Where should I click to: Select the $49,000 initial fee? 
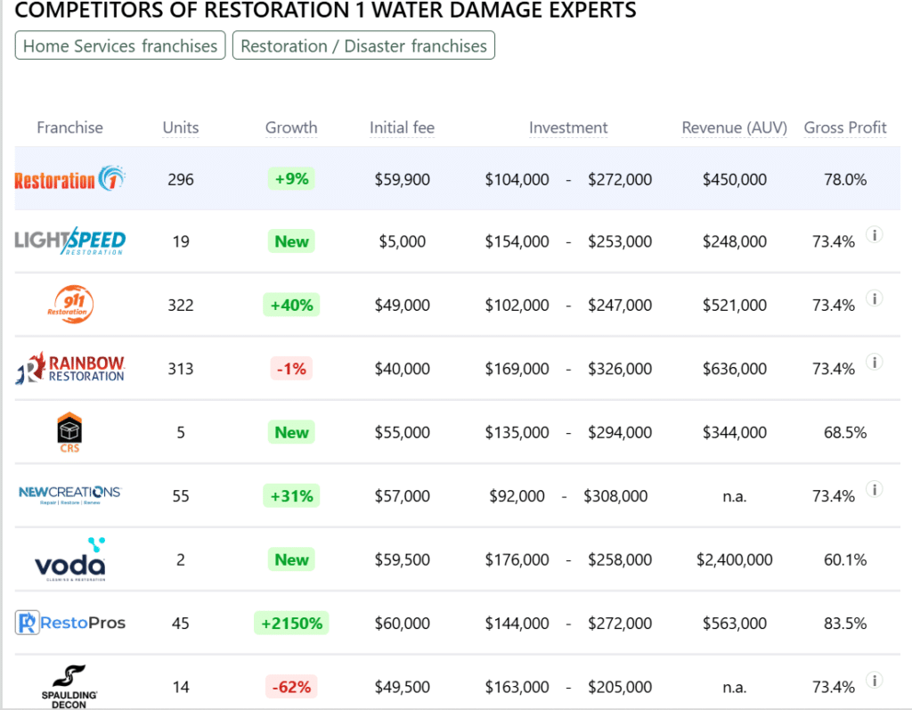coord(403,305)
